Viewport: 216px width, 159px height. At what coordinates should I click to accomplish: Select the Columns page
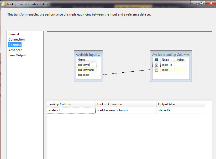click(15, 45)
